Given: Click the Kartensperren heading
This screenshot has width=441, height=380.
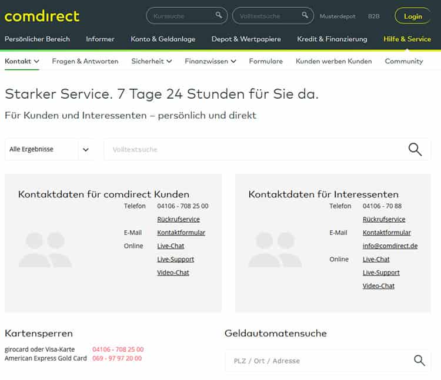Looking at the screenshot, I should pos(39,334).
